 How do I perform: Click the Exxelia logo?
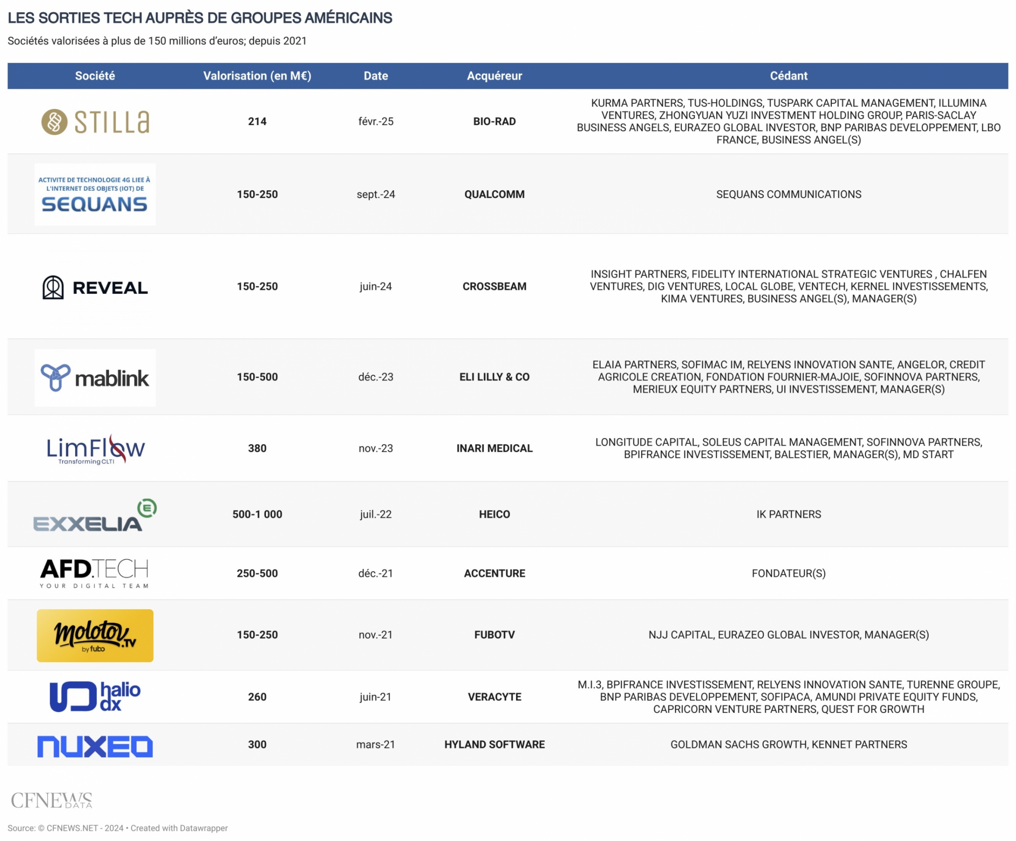[x=95, y=515]
